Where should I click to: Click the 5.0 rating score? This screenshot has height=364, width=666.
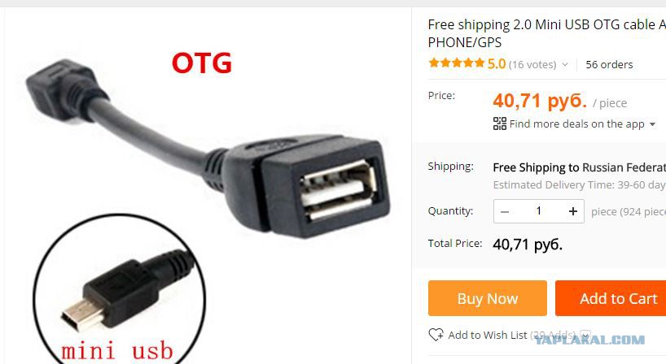click(x=497, y=63)
